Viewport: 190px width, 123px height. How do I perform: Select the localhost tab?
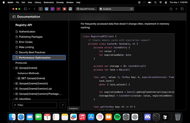(116, 9)
